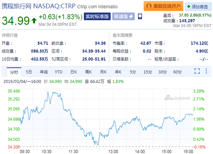Switch to 实时标准版 real-time version
This screenshot has height=154, width=213.
(97, 17)
